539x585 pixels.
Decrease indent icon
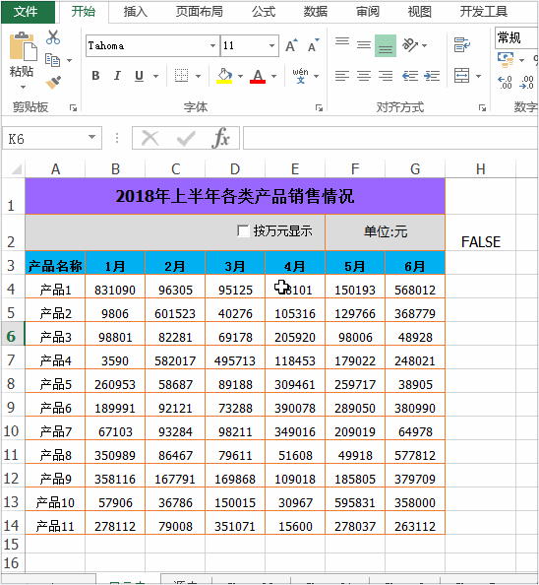[410, 76]
